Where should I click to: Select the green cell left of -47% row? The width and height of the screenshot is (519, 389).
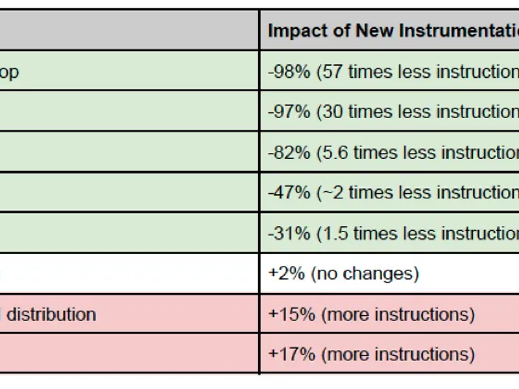point(128,193)
